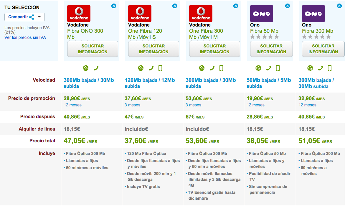Open Ono Fibra 300 Mb plan title
The height and width of the screenshot is (206, 345).
[x=318, y=31]
